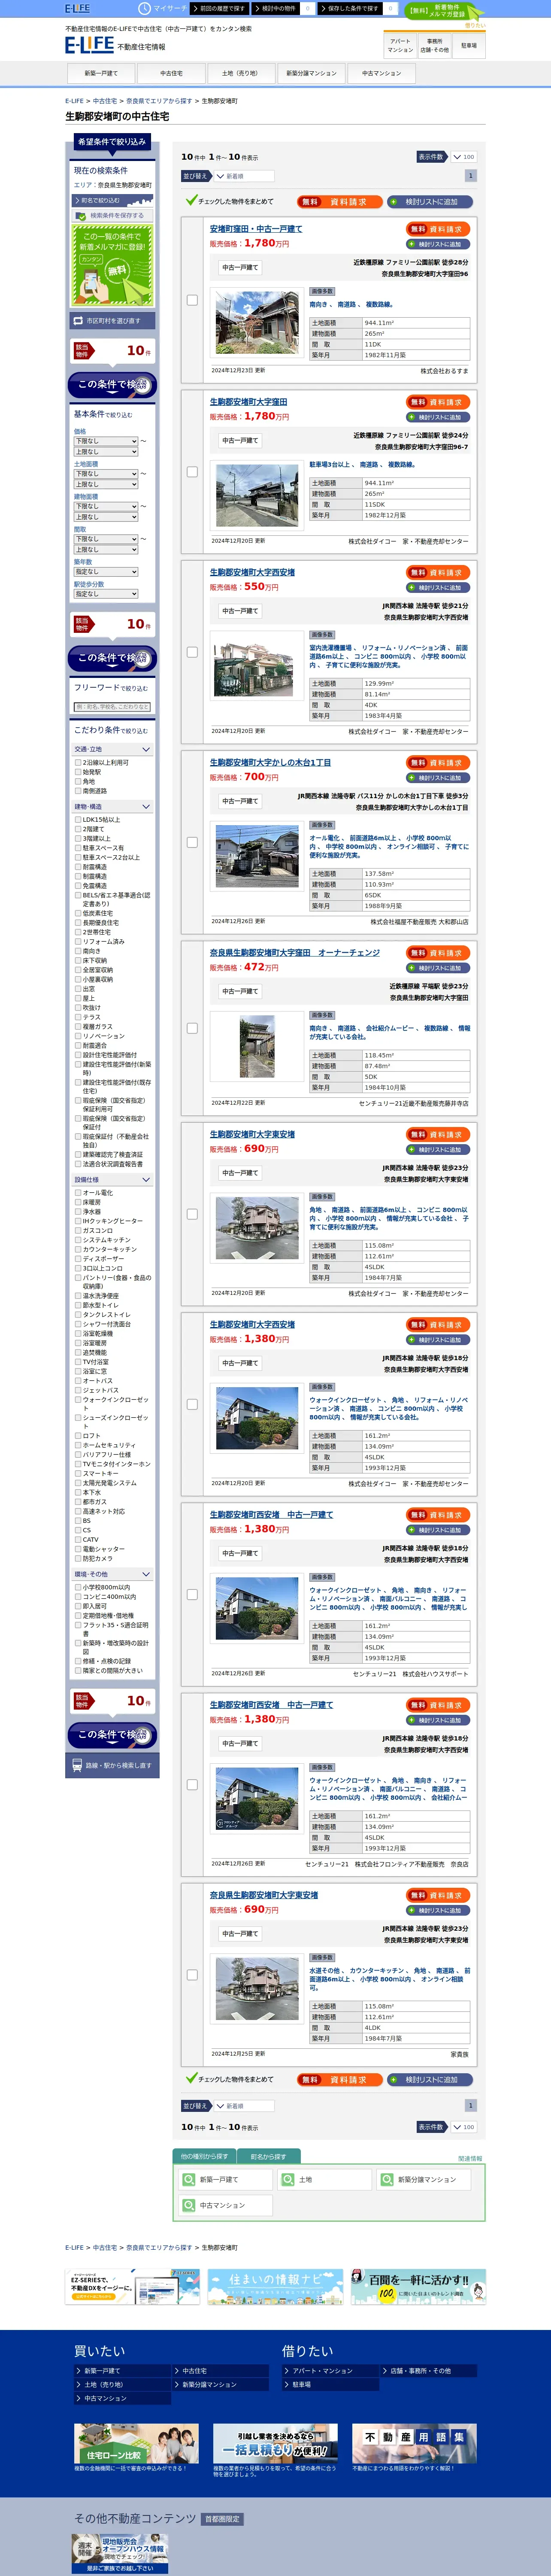Open the 建物面積 lower limit dropdown
This screenshot has width=551, height=2576.
click(x=105, y=506)
